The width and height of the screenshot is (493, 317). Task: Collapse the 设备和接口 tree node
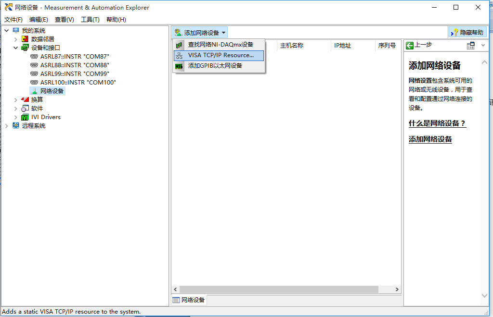click(15, 48)
